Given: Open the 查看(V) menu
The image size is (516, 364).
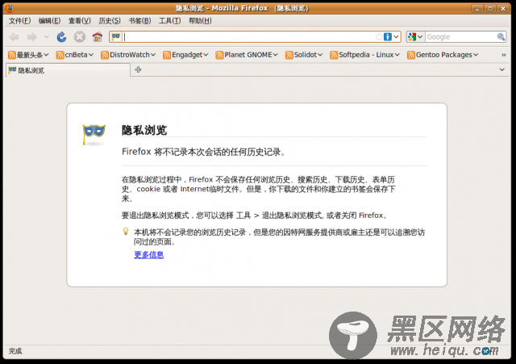Looking at the screenshot, I should [80, 21].
